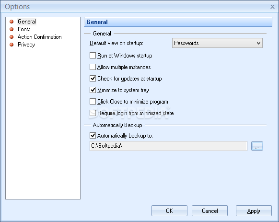Go to the Privacy settings section
The width and height of the screenshot is (279, 222).
coord(26,45)
